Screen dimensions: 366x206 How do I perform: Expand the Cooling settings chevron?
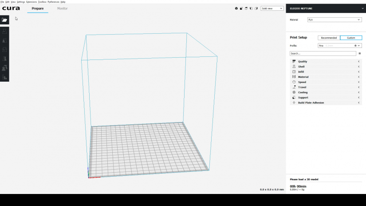tap(359, 92)
